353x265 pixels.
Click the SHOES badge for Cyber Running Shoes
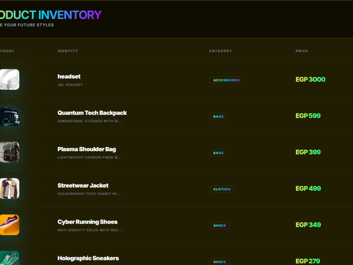tap(220, 225)
